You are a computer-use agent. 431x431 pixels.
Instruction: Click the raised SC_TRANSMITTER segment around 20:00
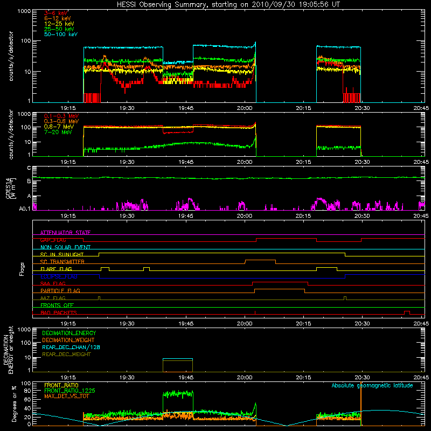260,261
